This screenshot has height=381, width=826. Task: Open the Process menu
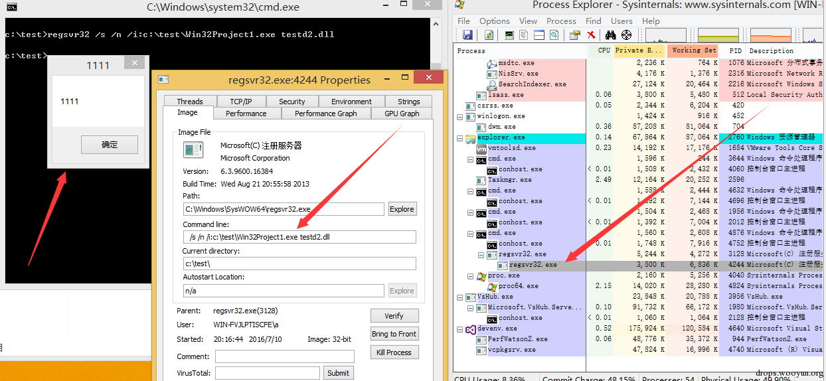click(561, 21)
